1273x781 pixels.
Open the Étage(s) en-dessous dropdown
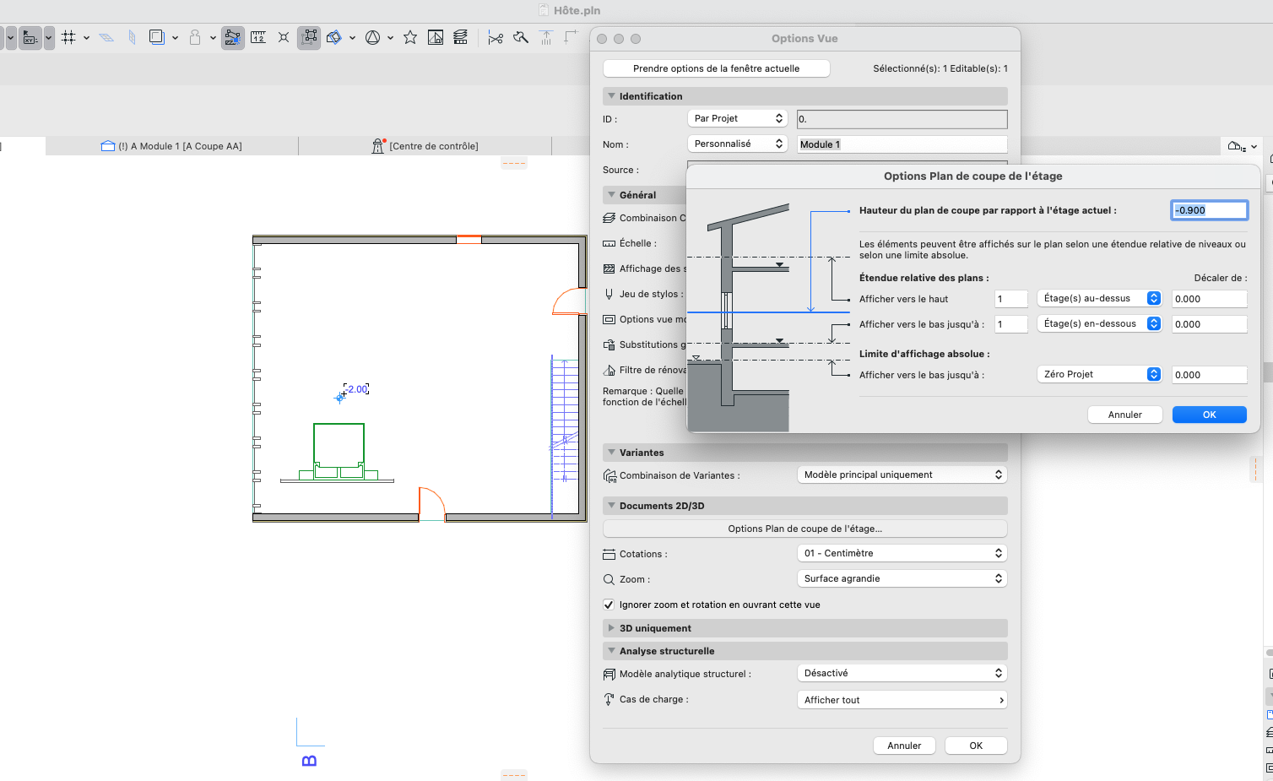pos(1099,323)
